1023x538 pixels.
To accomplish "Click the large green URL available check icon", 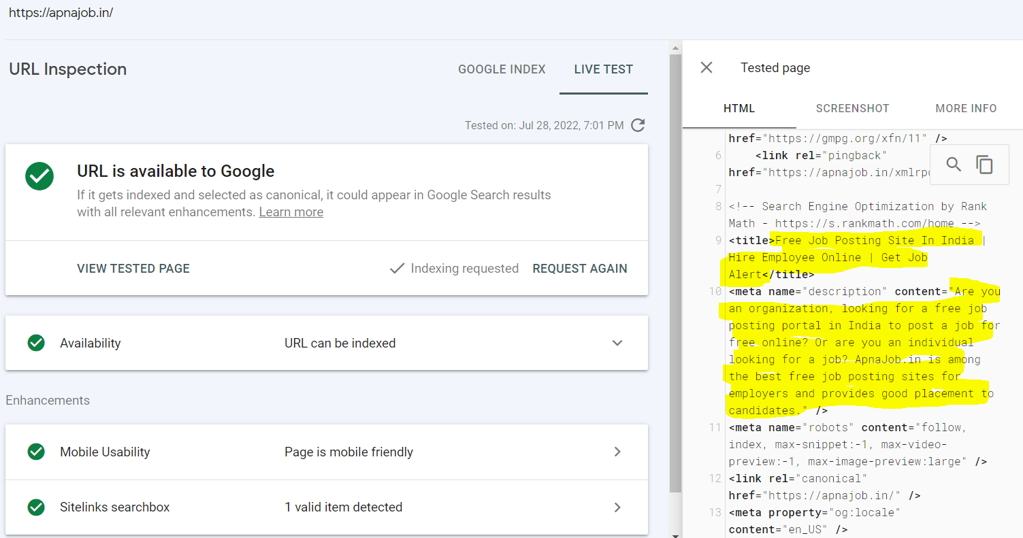I will point(39,176).
